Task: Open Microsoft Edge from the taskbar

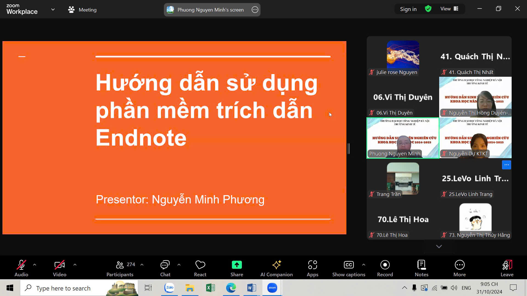Action: (231, 288)
